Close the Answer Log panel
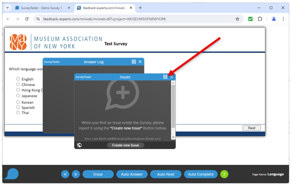The height and width of the screenshot is (188, 293). pos(140,62)
